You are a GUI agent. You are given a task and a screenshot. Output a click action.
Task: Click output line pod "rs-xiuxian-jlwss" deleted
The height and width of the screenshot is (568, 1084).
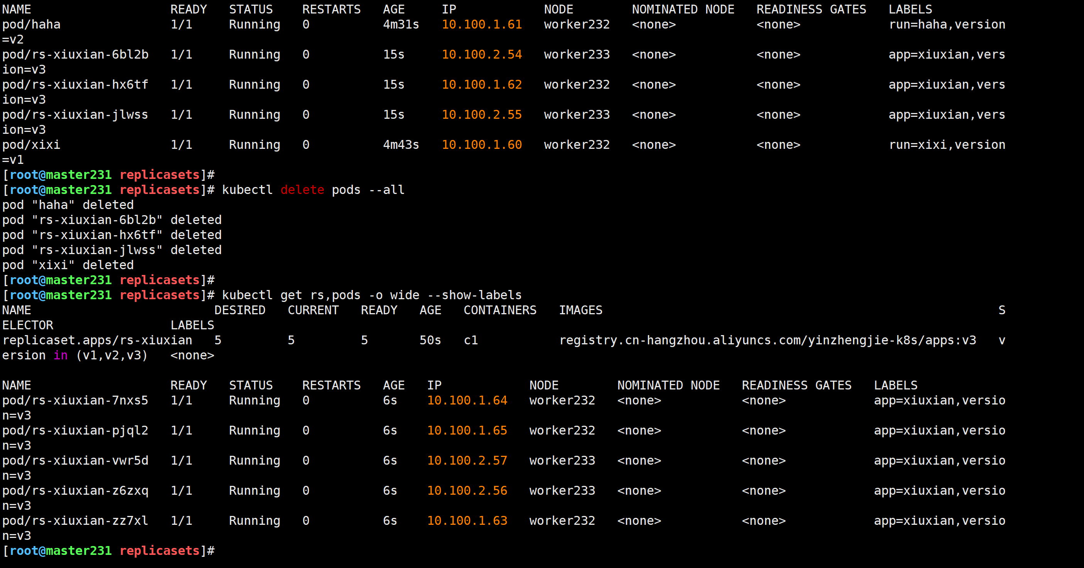tap(112, 250)
